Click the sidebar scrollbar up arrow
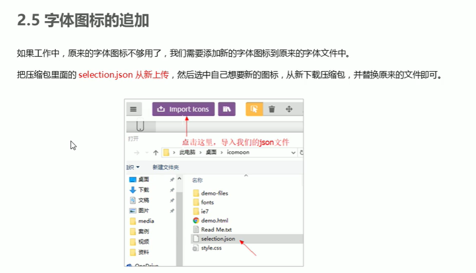 [x=179, y=179]
